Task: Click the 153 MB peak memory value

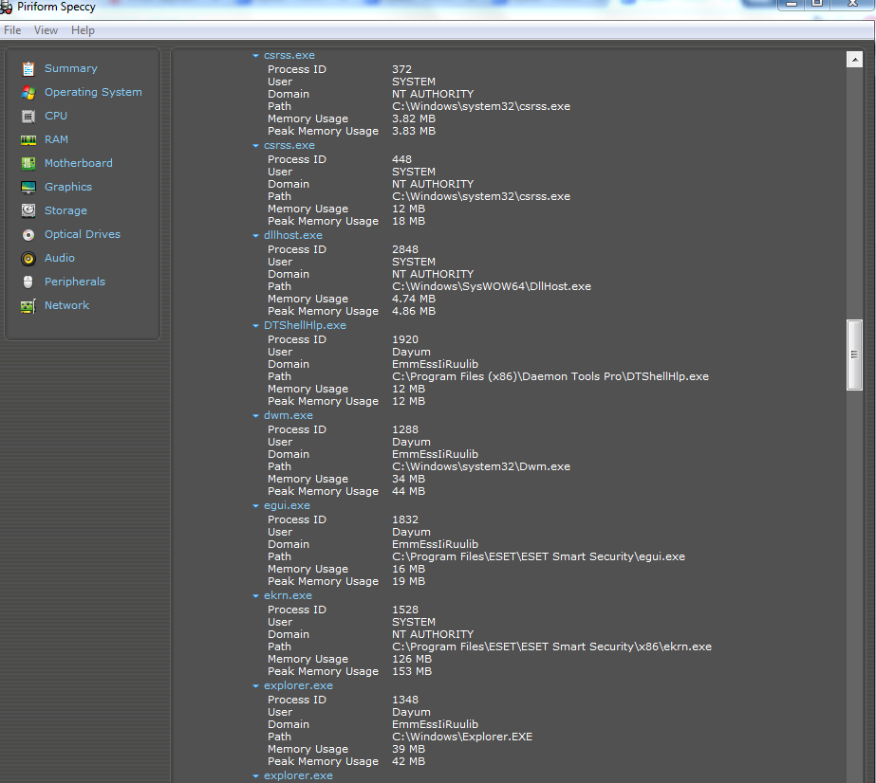Action: pyautogui.click(x=412, y=671)
